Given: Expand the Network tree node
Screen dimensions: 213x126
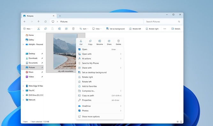Looking at the screenshot, I should click(23, 100).
